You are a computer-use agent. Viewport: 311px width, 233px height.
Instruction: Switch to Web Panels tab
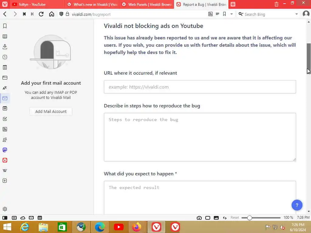pyautogui.click(x=146, y=4)
